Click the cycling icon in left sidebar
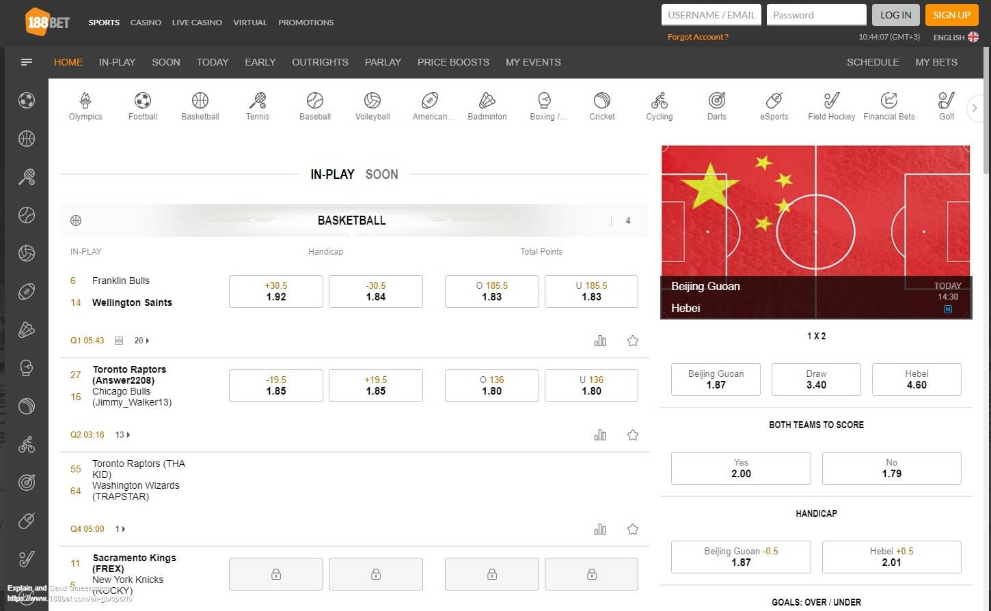This screenshot has height=611, width=991. point(27,445)
